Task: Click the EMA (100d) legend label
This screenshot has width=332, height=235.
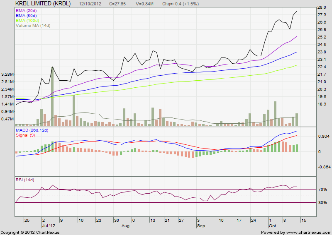Action: tap(27, 21)
